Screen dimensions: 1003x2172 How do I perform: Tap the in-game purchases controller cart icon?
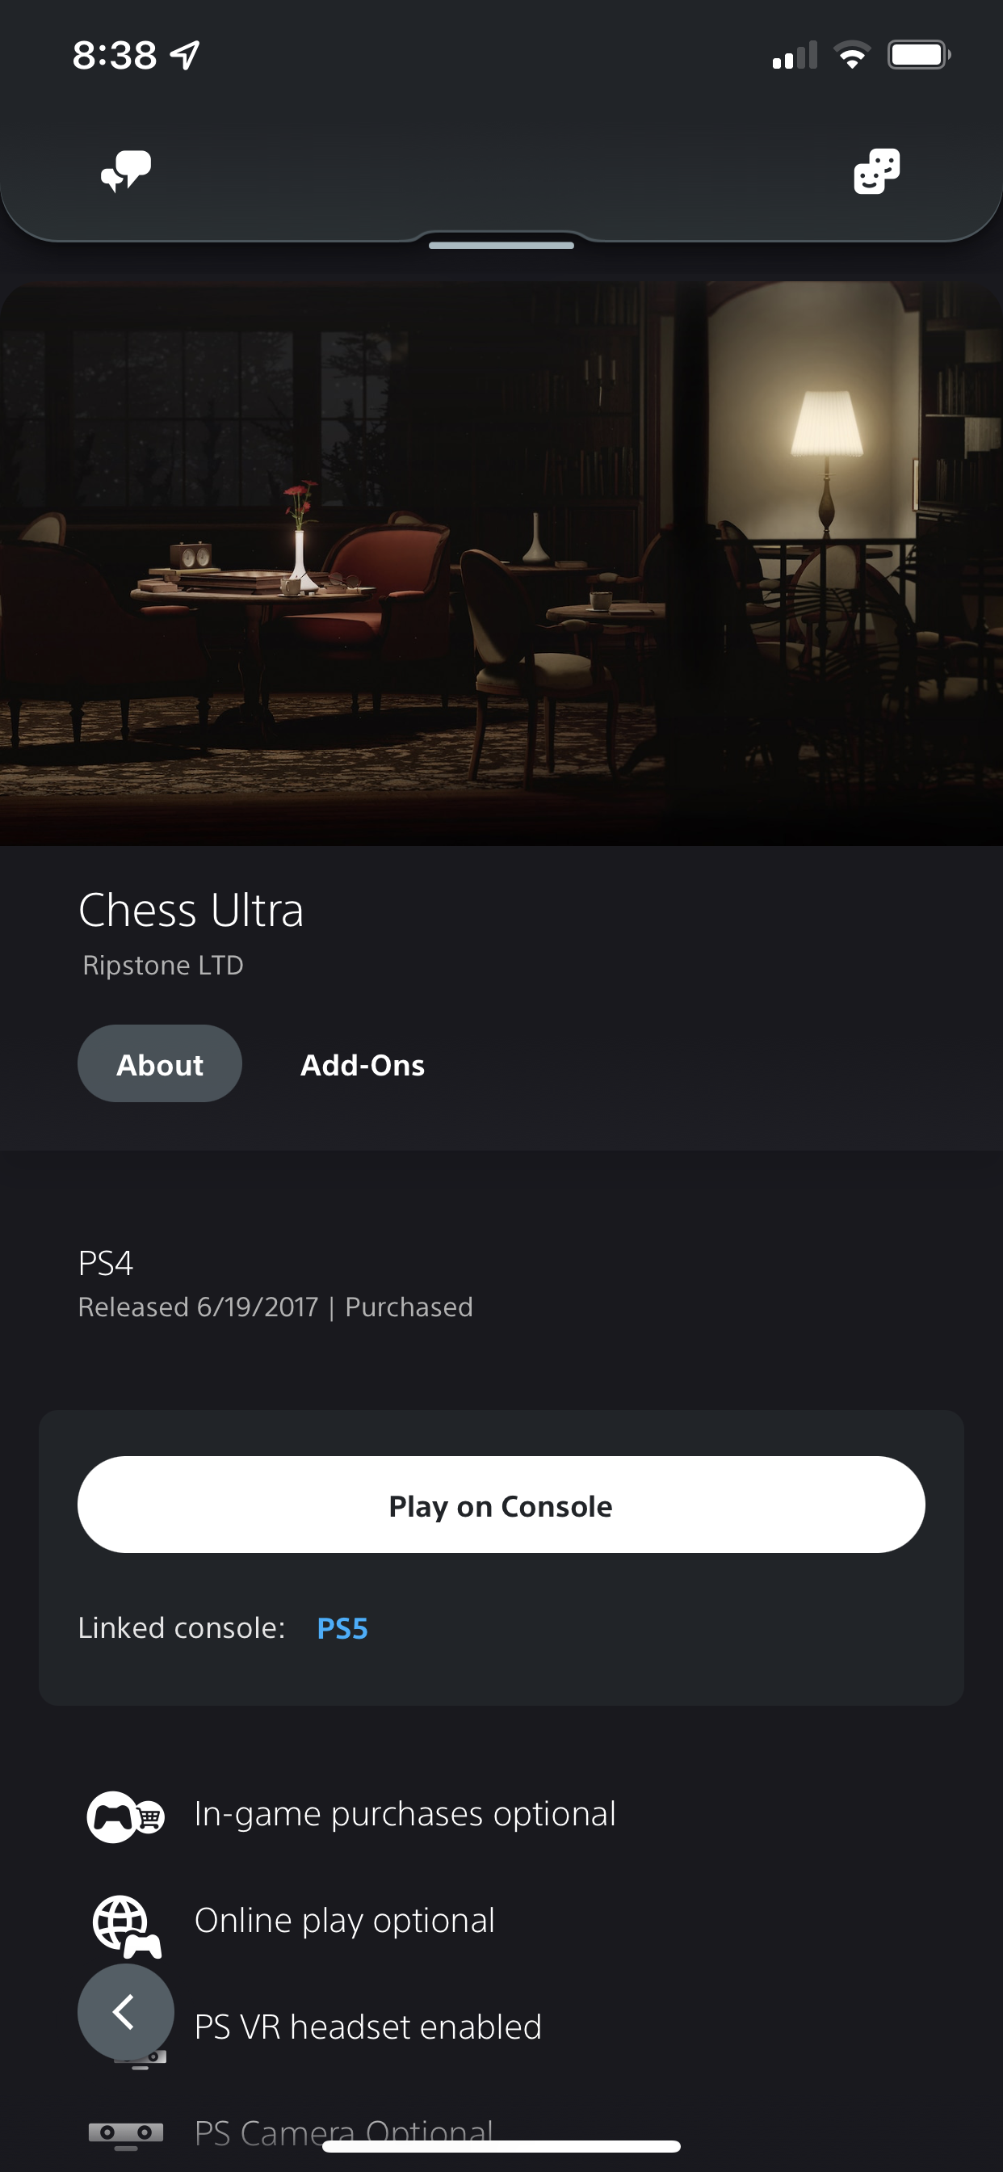126,1816
